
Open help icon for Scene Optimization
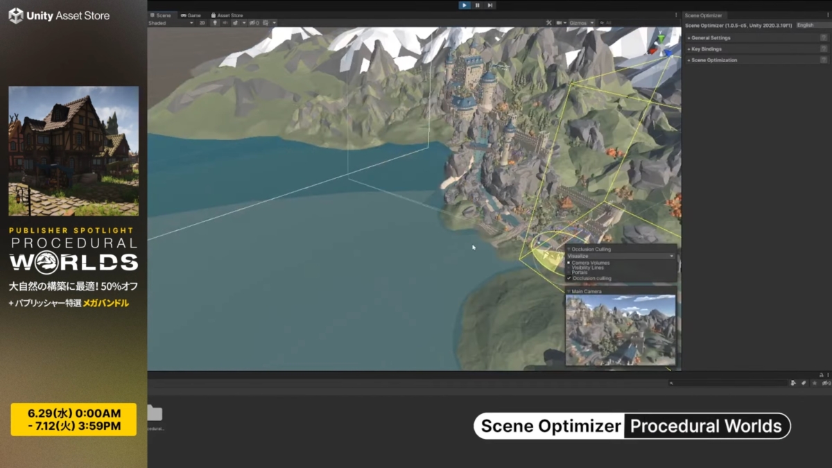pyautogui.click(x=824, y=60)
